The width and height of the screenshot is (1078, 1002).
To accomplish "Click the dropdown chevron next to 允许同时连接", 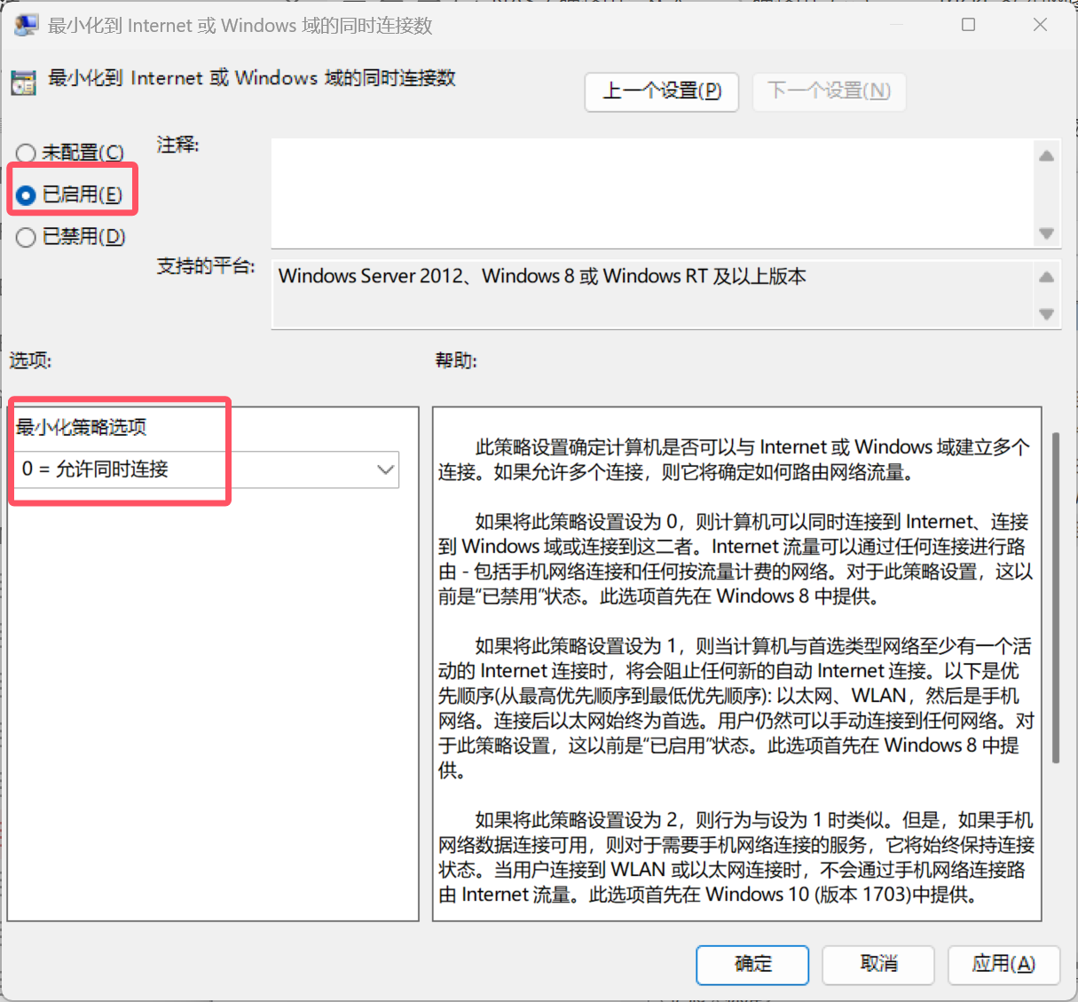I will pyautogui.click(x=385, y=469).
